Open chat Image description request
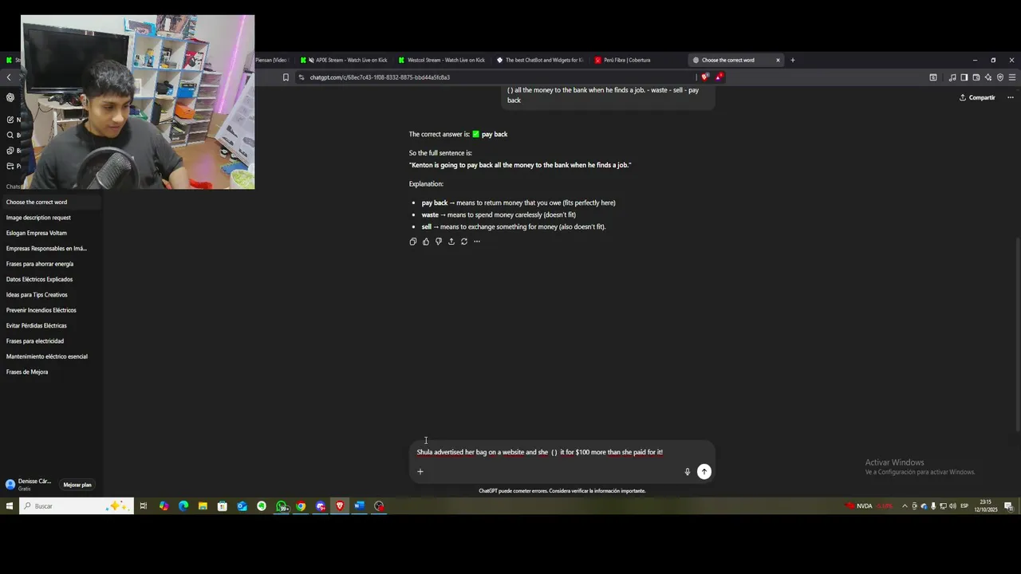The height and width of the screenshot is (574, 1021). click(50, 218)
